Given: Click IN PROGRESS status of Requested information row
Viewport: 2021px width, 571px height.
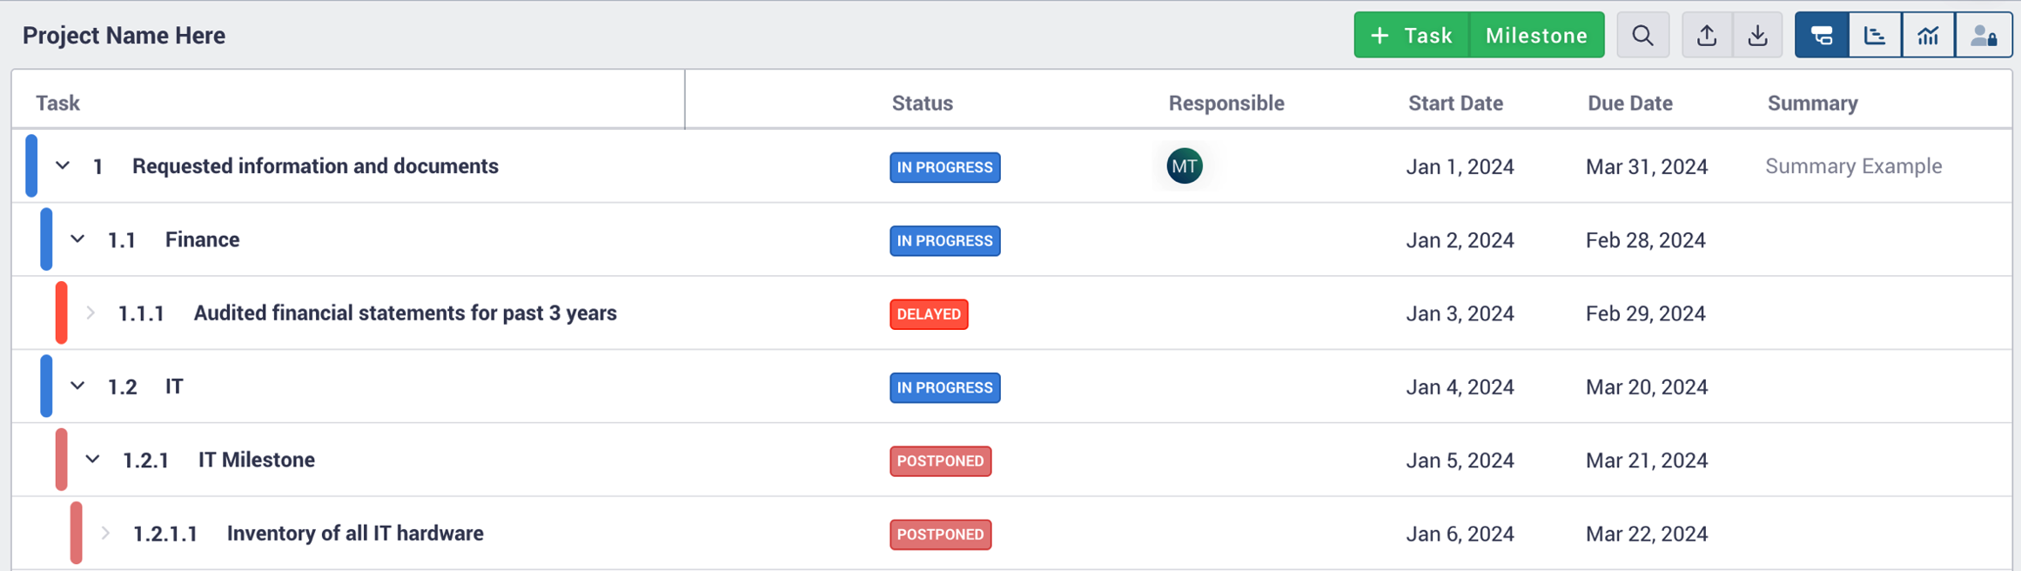Looking at the screenshot, I should point(945,167).
